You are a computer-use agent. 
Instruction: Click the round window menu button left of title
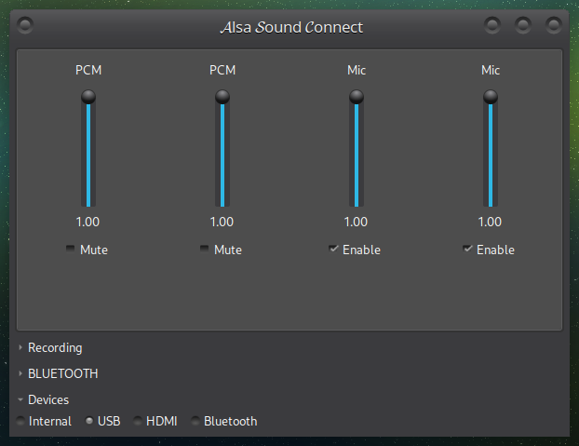[25, 25]
